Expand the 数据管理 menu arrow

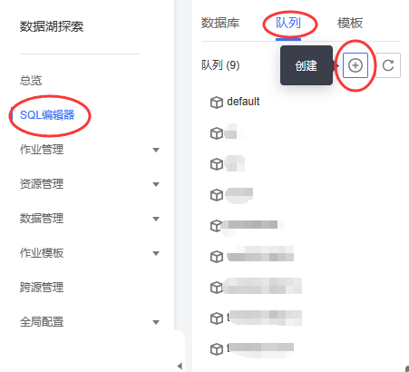click(156, 219)
